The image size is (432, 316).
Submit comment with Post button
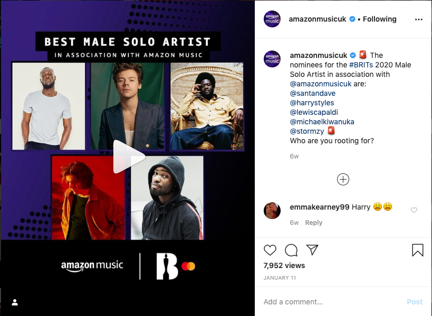(x=415, y=302)
